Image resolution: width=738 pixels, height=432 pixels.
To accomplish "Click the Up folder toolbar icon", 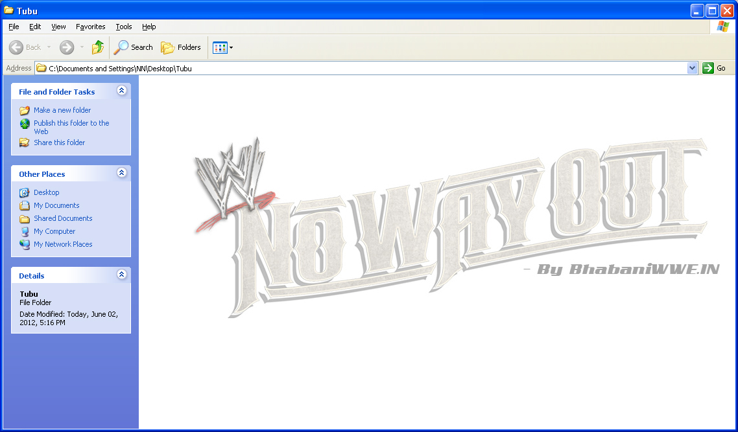I will point(97,47).
